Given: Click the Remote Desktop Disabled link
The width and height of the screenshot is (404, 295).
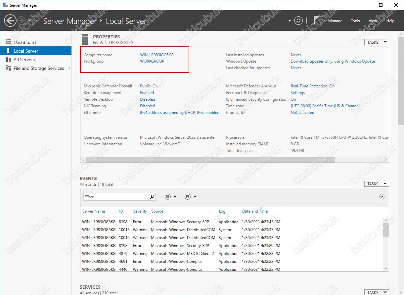Looking at the screenshot, I should [x=147, y=99].
